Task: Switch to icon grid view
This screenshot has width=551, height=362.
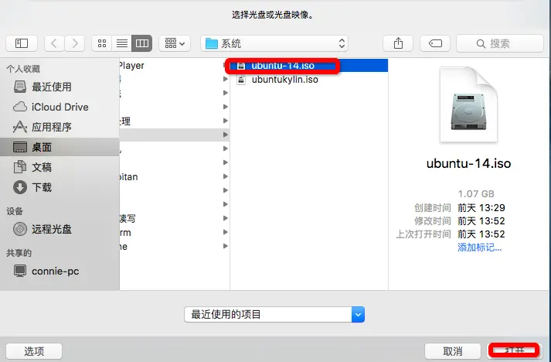Action: tap(102, 43)
